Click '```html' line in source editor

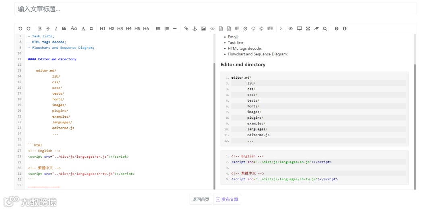tap(35, 145)
